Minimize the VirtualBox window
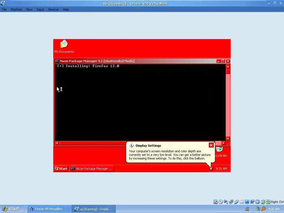Screen dimensions: 284x213 (x=269, y=3)
